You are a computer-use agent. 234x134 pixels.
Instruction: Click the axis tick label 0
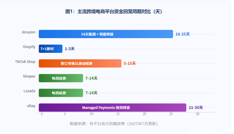pos(42,114)
